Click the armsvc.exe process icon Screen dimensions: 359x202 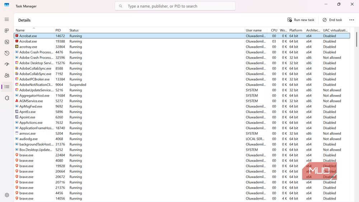17,133
